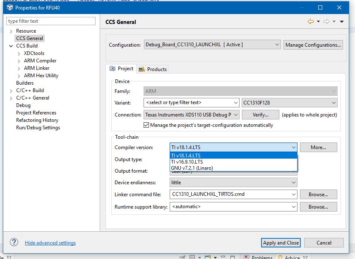Click the Apply and Close button

[281, 242]
